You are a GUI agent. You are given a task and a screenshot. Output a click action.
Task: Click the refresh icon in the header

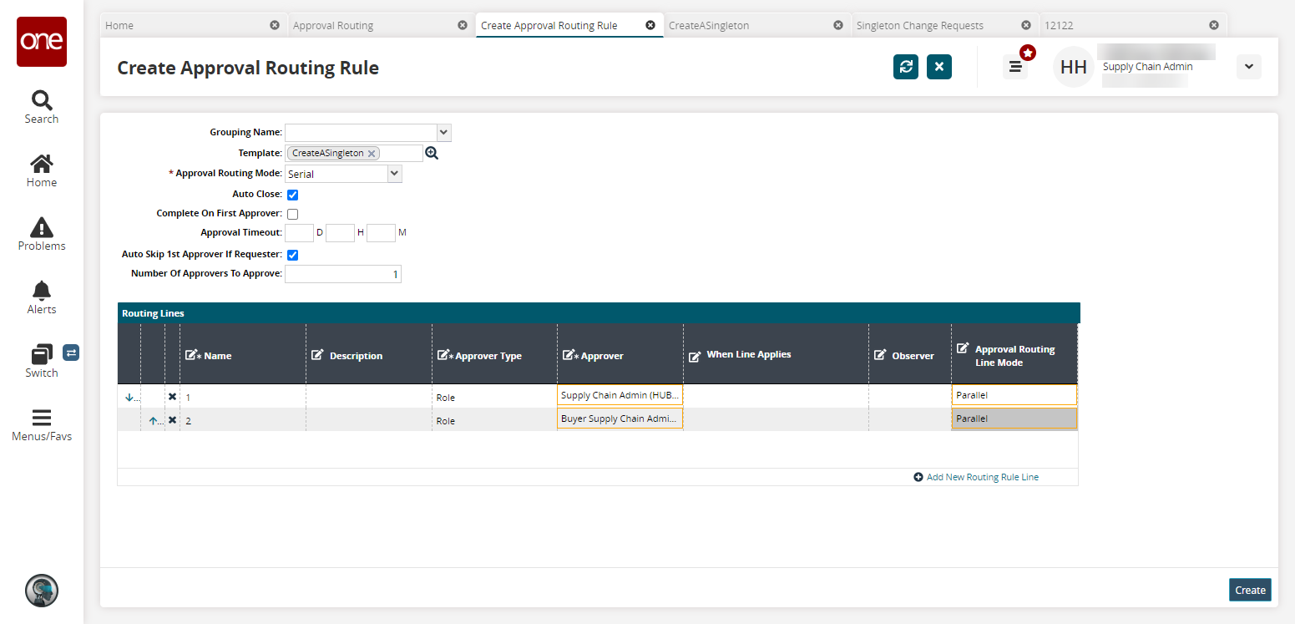point(905,67)
